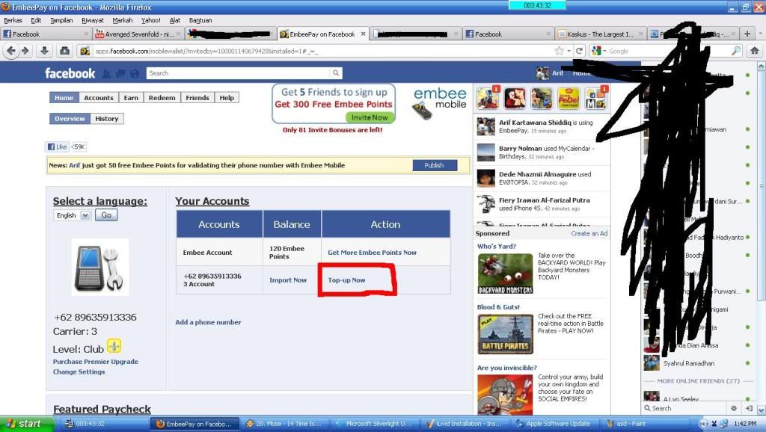Select the Friends tab in EmbeePay
766x432 pixels.
(x=197, y=98)
